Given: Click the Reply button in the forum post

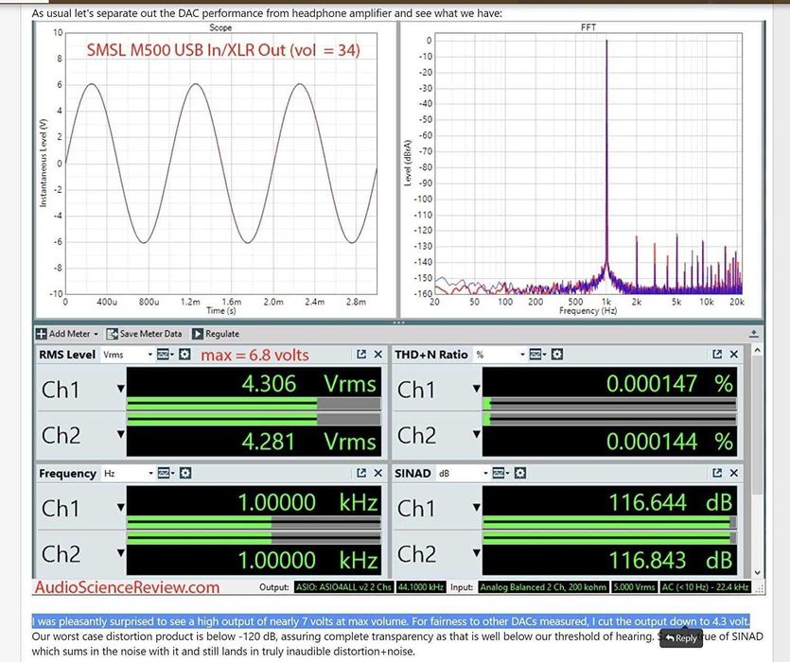Looking at the screenshot, I should [680, 637].
